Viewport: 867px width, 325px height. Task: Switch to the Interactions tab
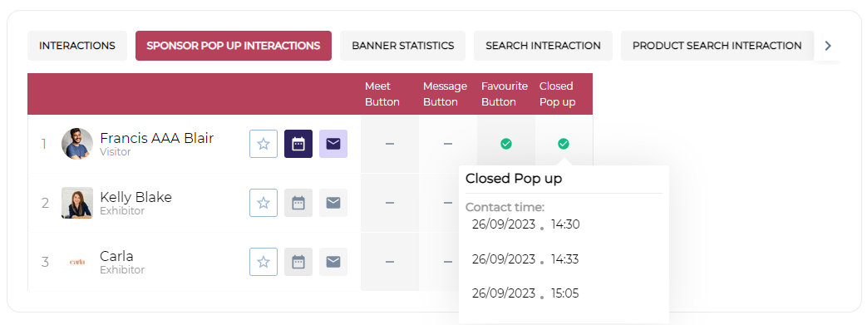[x=77, y=46]
